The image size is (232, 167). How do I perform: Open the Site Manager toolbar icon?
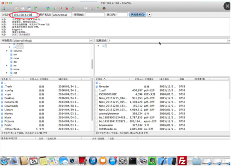coord(4,8)
